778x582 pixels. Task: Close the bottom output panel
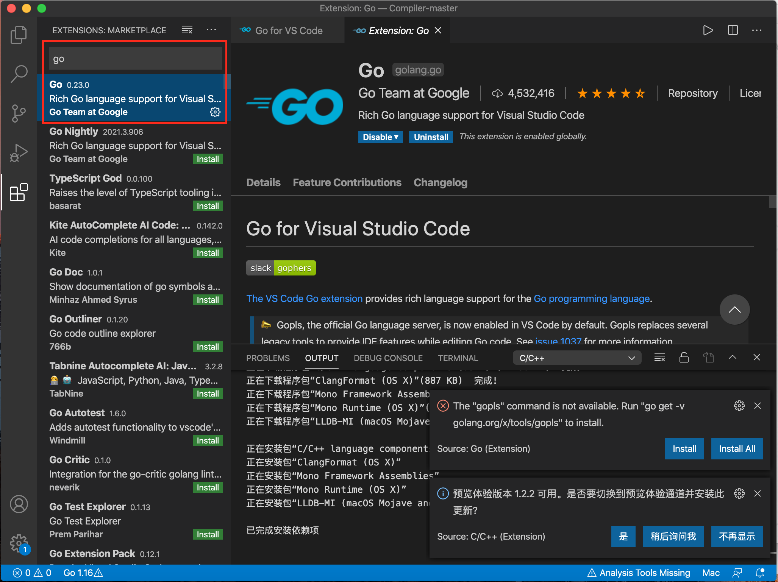tap(757, 358)
